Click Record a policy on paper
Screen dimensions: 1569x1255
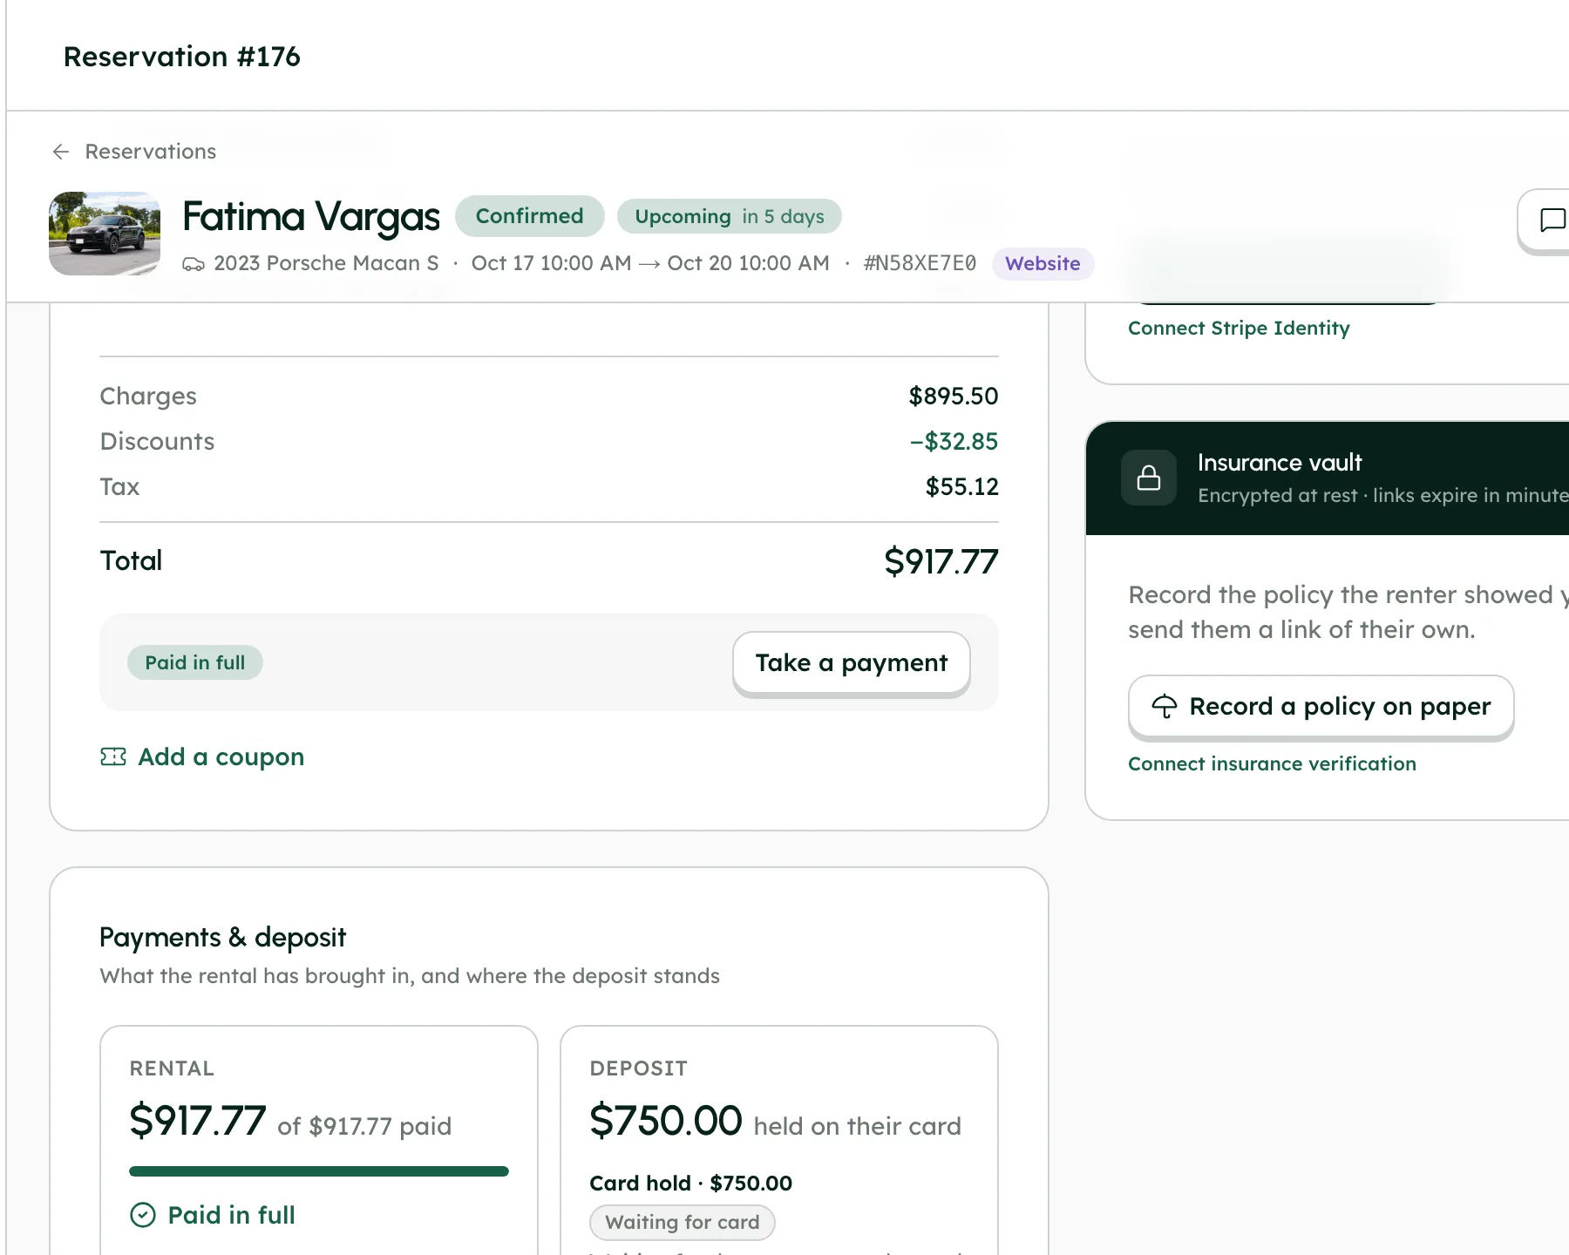[x=1321, y=707]
